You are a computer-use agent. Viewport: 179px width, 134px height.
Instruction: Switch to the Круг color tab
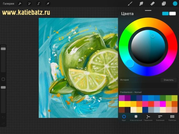[x=124, y=118]
